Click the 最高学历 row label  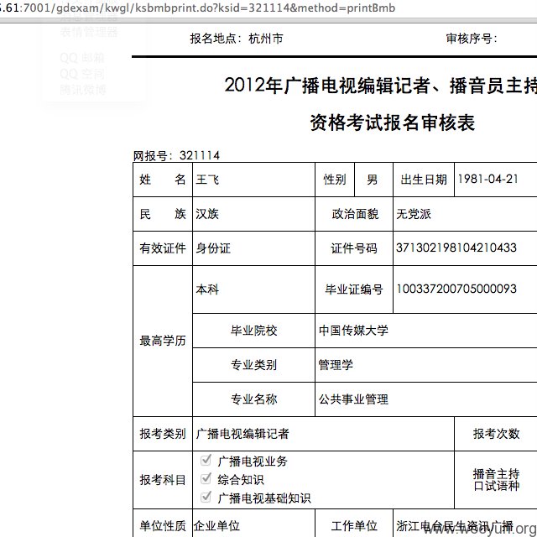click(163, 341)
